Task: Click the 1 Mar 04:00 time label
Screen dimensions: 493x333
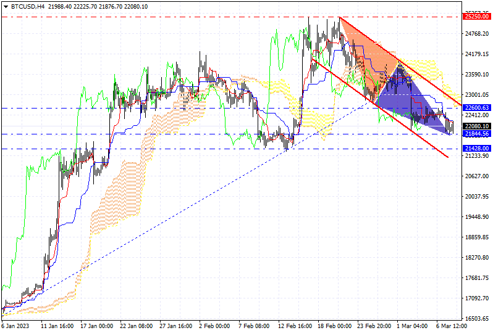Action: [412, 326]
